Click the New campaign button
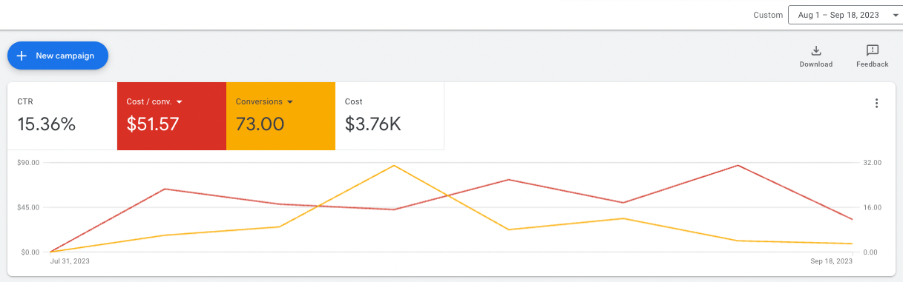This screenshot has width=903, height=282. click(x=58, y=56)
